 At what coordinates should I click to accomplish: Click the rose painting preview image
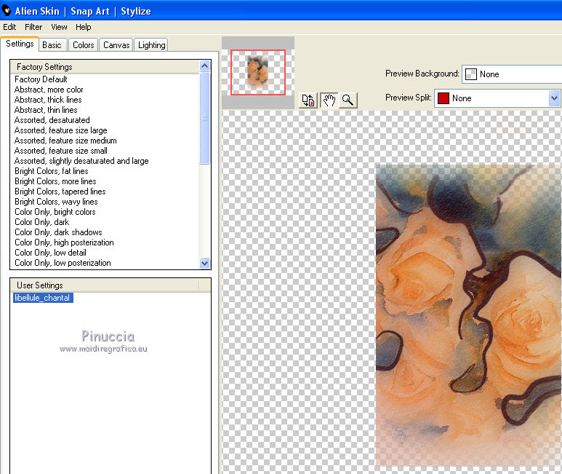pyautogui.click(x=468, y=316)
